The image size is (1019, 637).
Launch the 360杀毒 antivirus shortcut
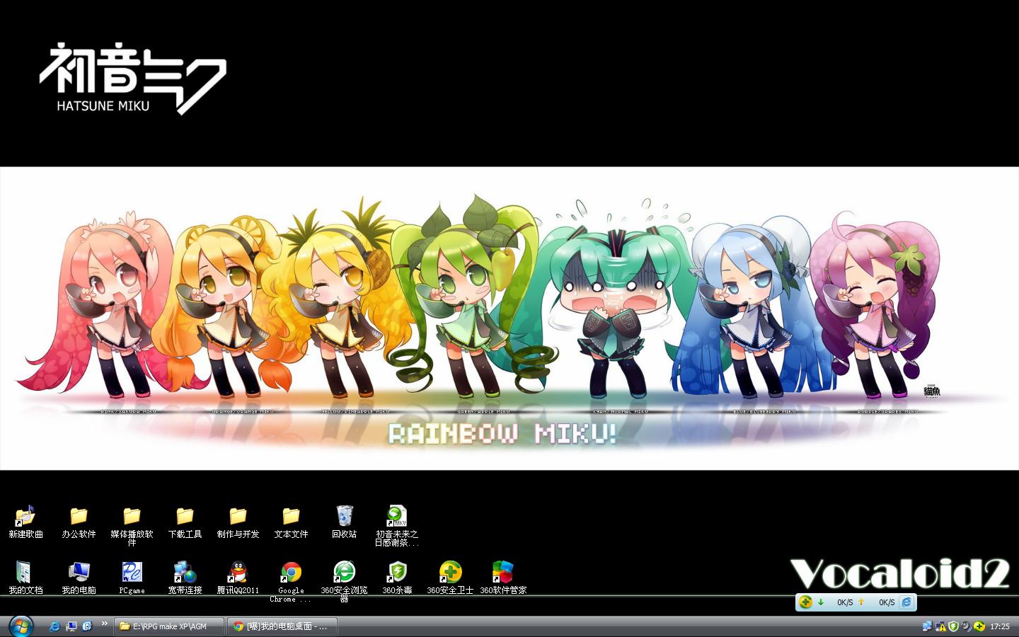397,578
